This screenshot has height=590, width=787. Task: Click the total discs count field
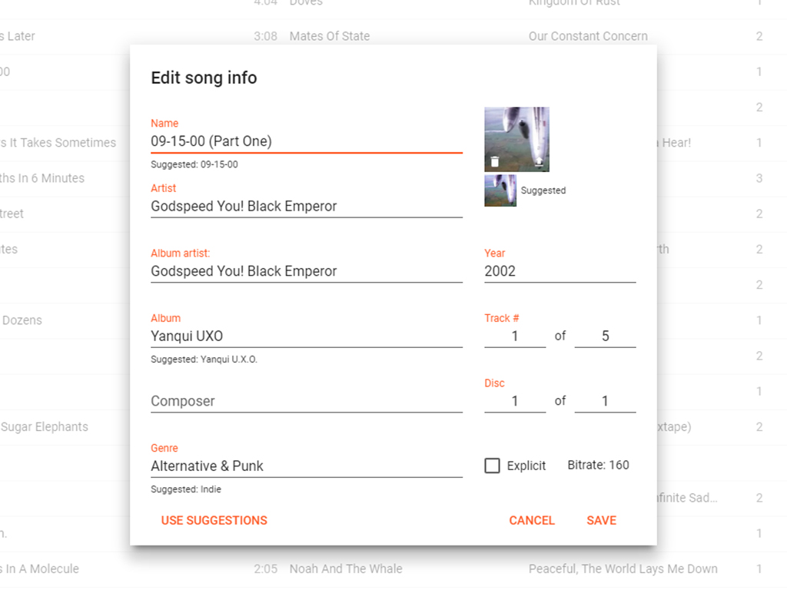click(605, 401)
